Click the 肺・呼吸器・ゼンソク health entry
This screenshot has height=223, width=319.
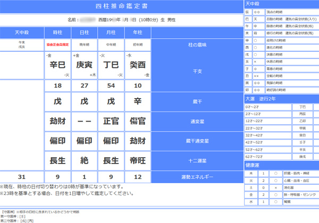click(x=300, y=194)
